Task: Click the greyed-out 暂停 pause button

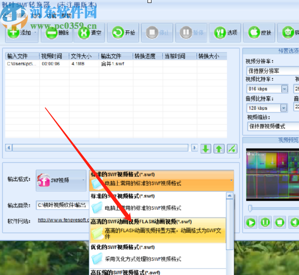Action: tap(191, 33)
